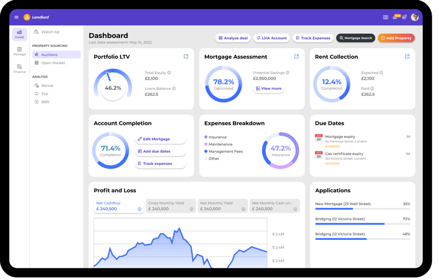439x280 pixels.
Task: Click the Lendlord logo
Action: (x=37, y=17)
